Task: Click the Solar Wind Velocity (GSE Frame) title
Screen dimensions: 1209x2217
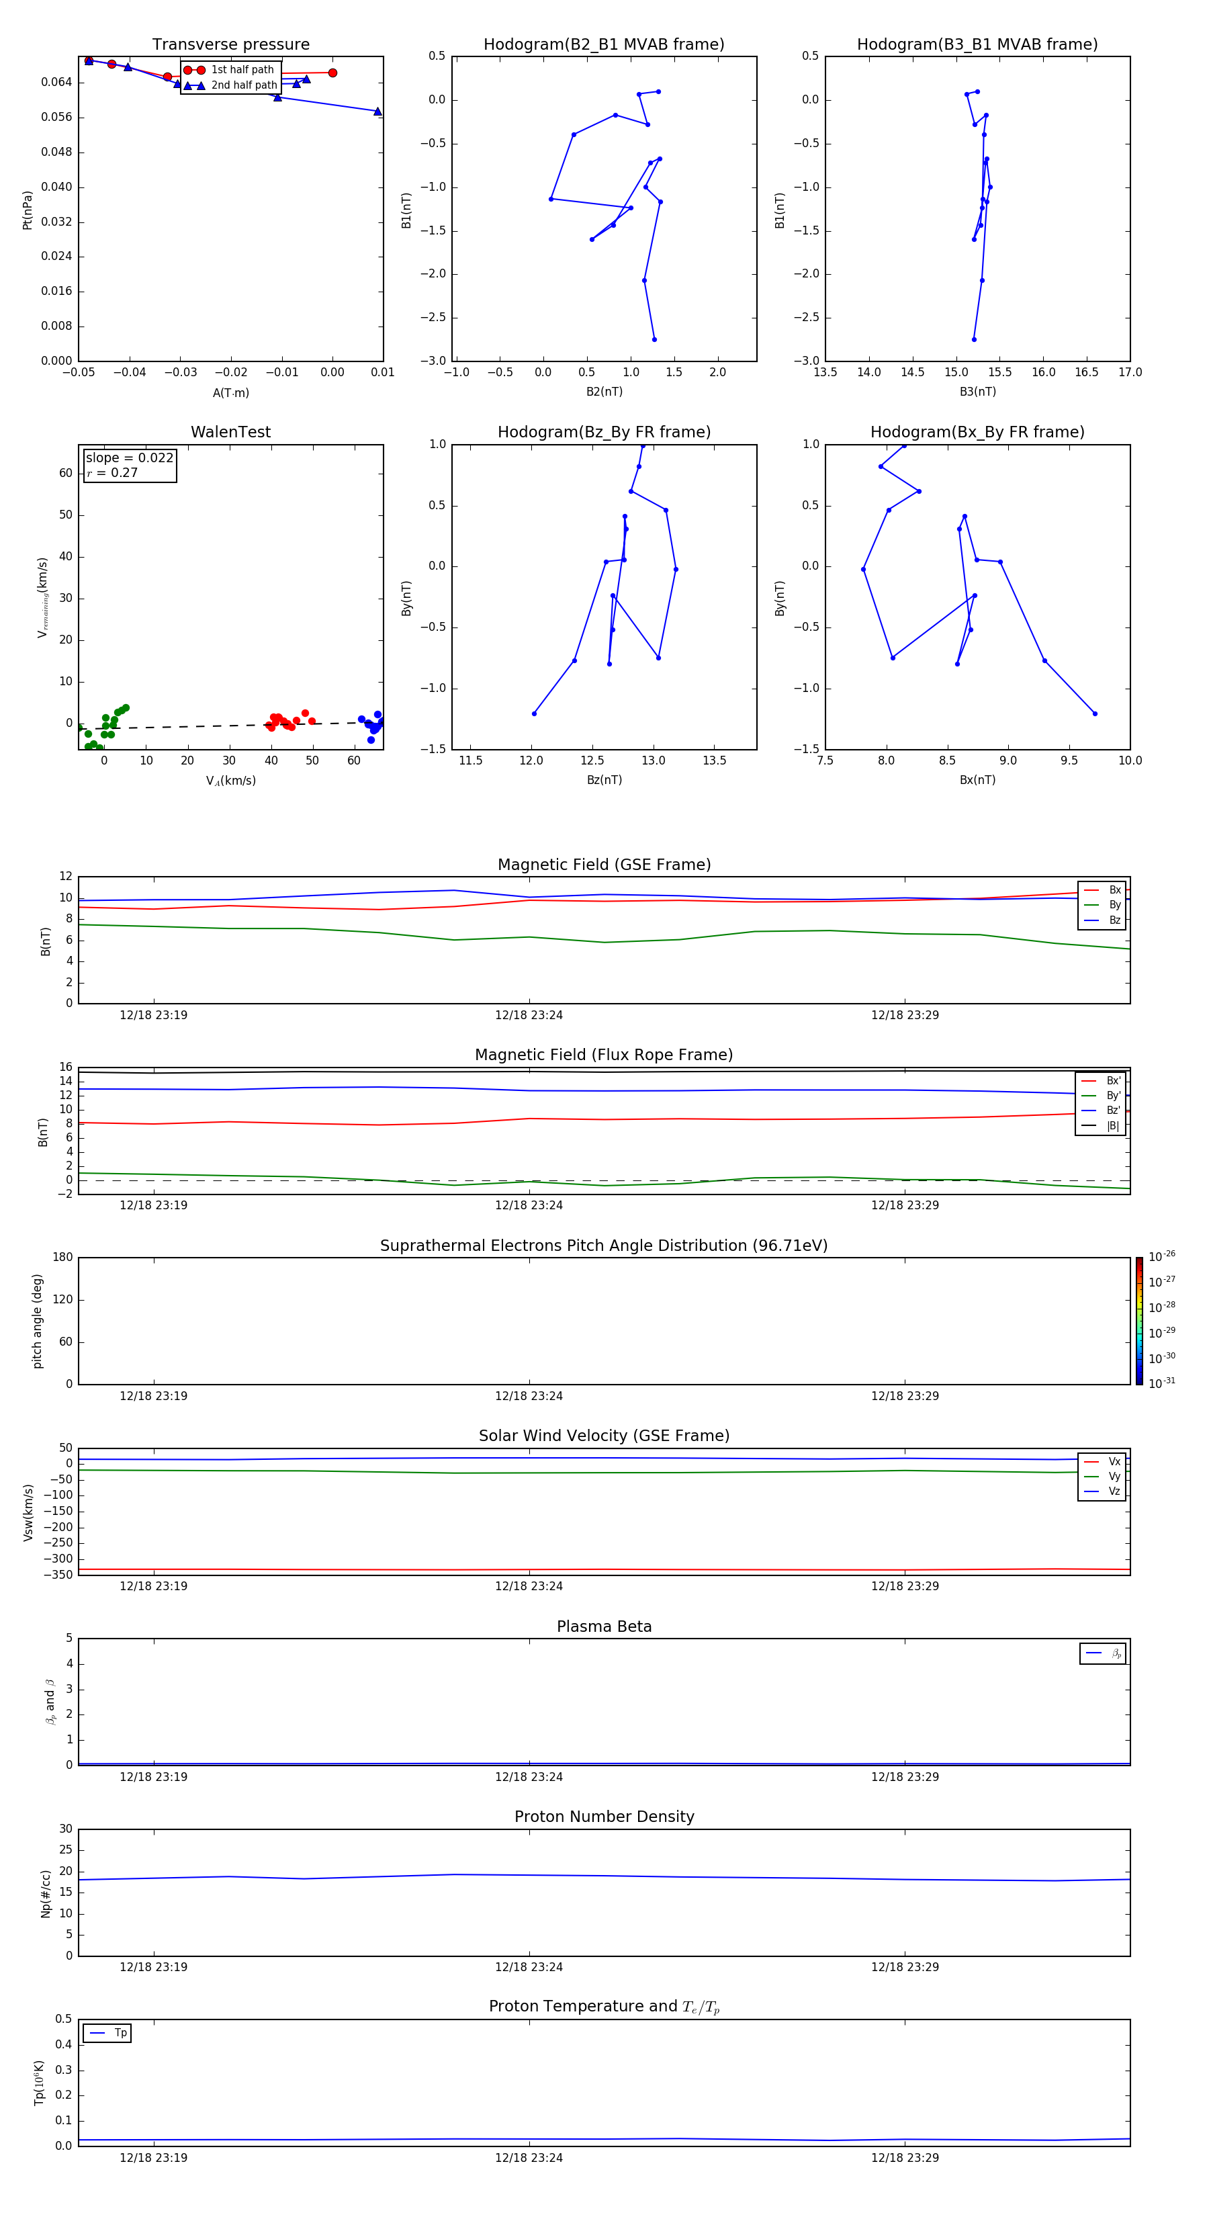Action: pos(604,1436)
